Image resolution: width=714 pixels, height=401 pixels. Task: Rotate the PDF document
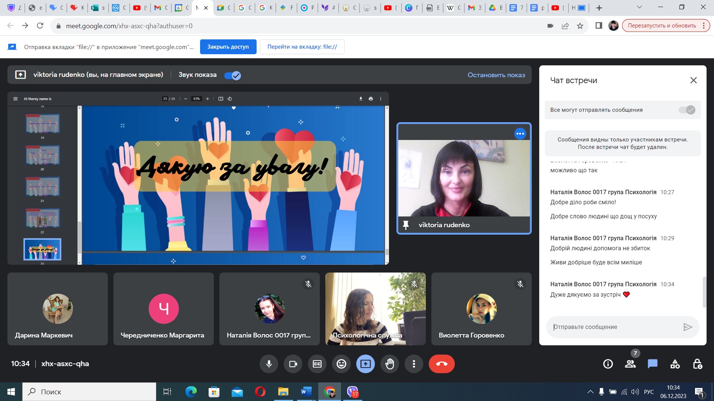click(229, 99)
